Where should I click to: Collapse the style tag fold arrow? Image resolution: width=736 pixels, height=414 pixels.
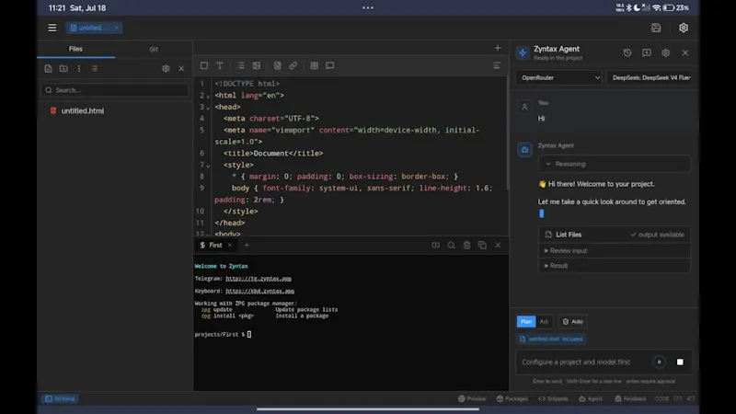point(208,166)
